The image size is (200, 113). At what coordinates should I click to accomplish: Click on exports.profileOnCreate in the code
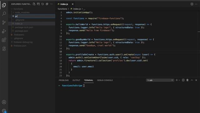tap(80, 54)
